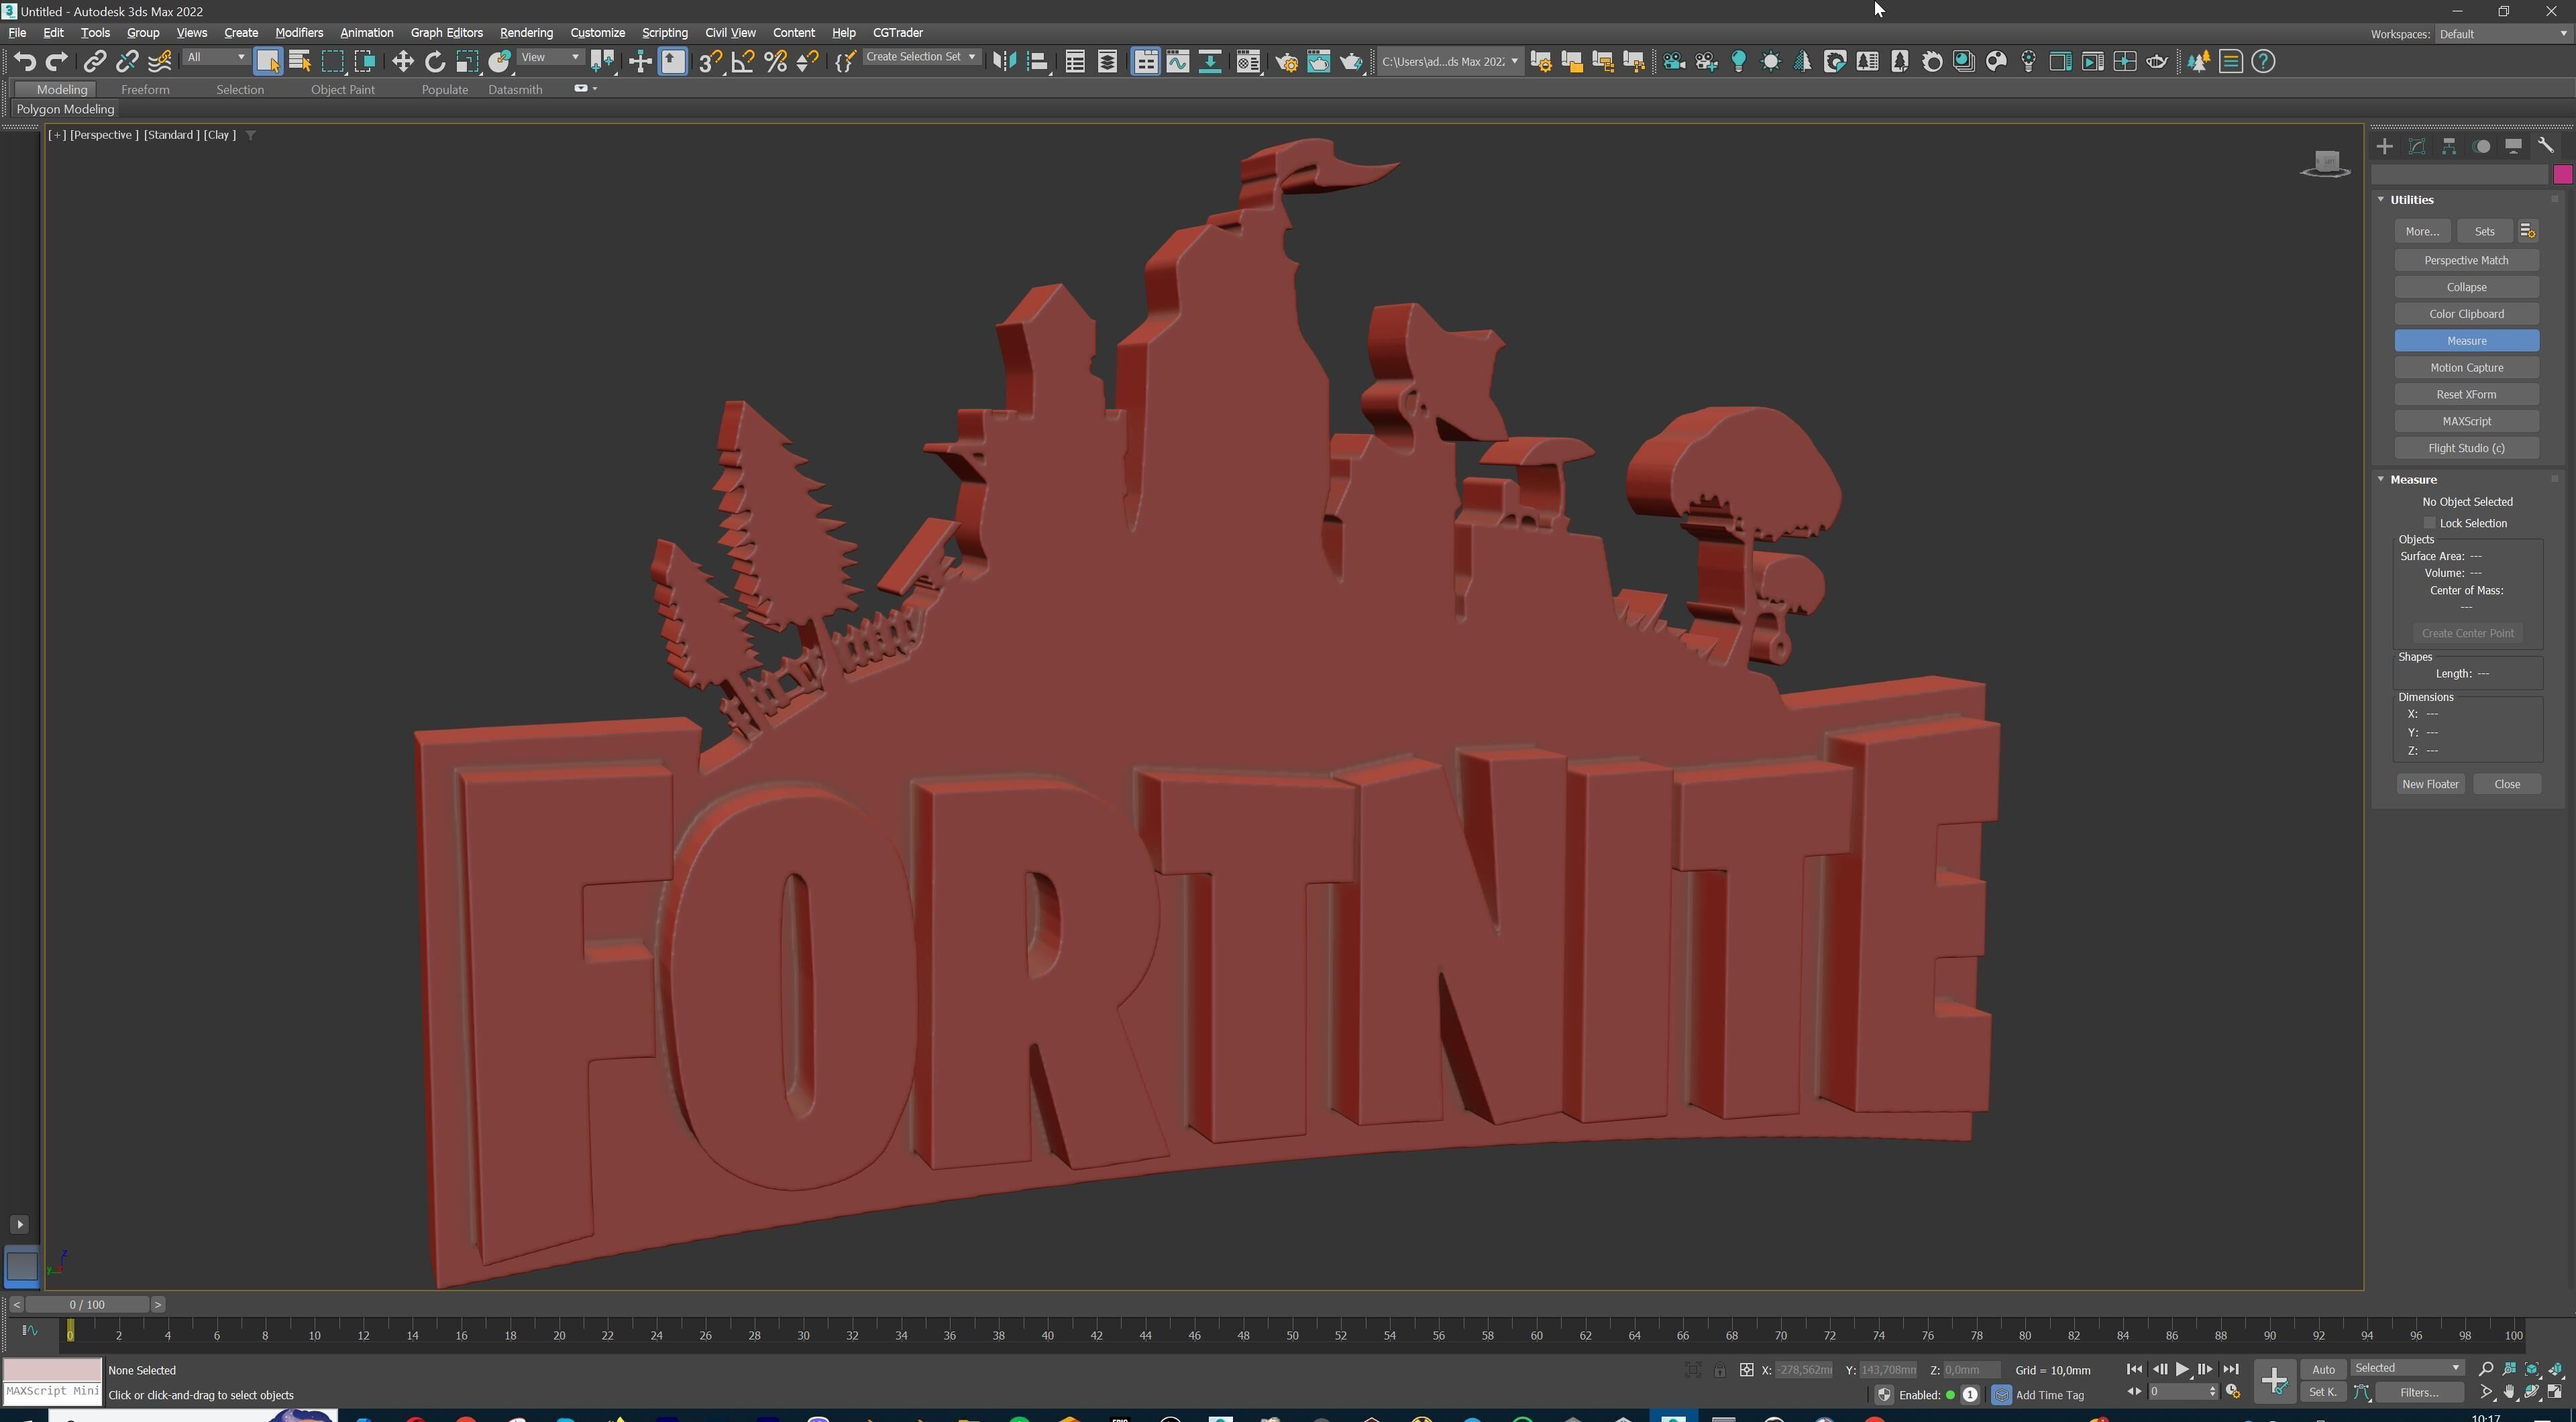Select the Select and Link tool
The image size is (2576, 1422).
(x=94, y=62)
